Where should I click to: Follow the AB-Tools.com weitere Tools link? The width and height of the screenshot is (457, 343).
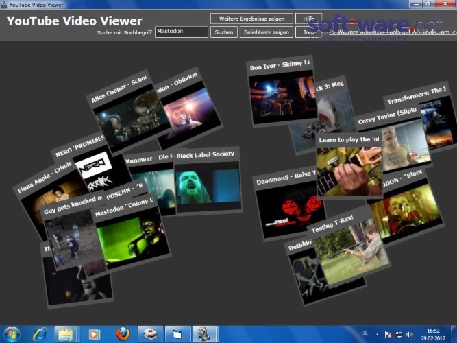pyautogui.click(x=392, y=32)
